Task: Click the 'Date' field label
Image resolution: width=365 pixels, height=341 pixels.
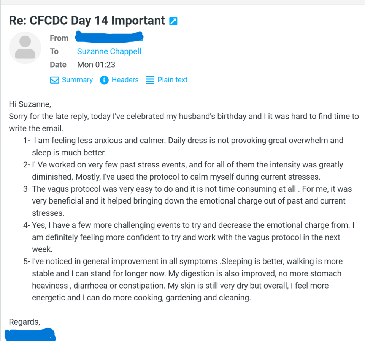Action: coord(58,65)
